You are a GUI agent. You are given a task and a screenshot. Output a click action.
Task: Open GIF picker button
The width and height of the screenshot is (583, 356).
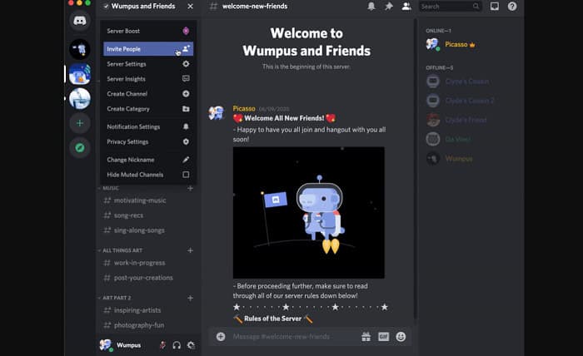(x=383, y=337)
